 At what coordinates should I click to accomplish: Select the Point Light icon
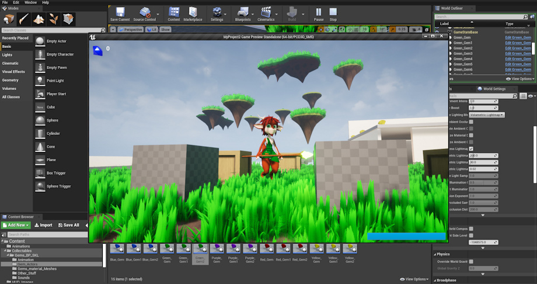click(40, 81)
